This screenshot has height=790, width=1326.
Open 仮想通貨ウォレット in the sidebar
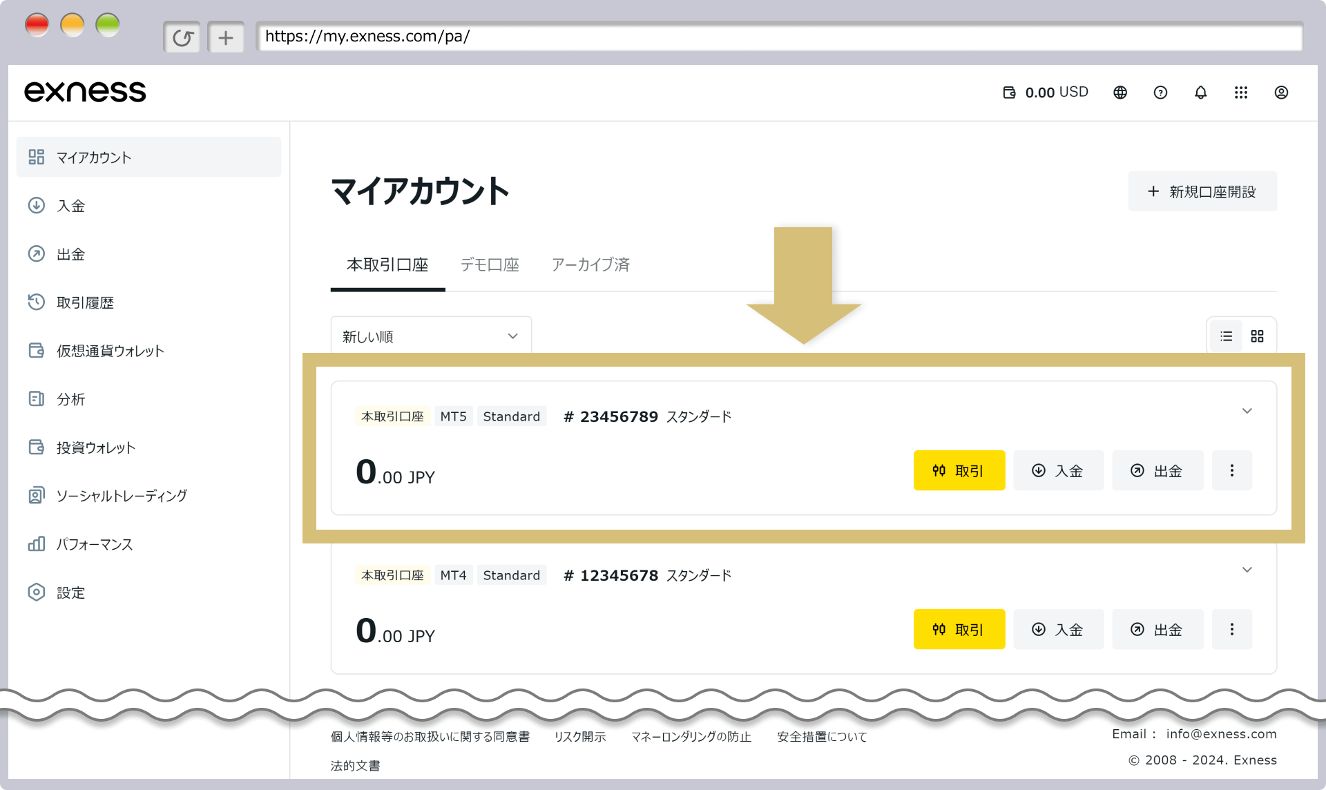148,351
